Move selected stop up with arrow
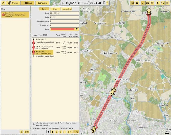 click(x=52, y=132)
